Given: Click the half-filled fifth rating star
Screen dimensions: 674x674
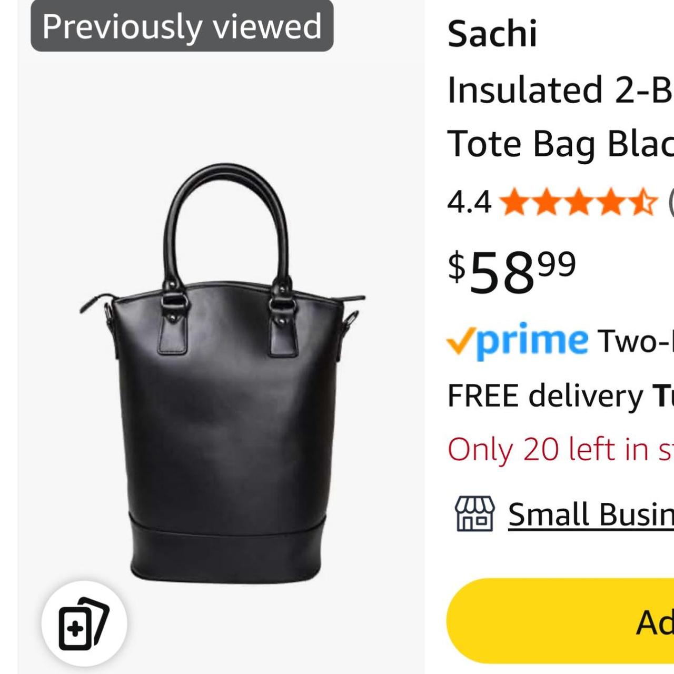Looking at the screenshot, I should pyautogui.click(x=643, y=202).
